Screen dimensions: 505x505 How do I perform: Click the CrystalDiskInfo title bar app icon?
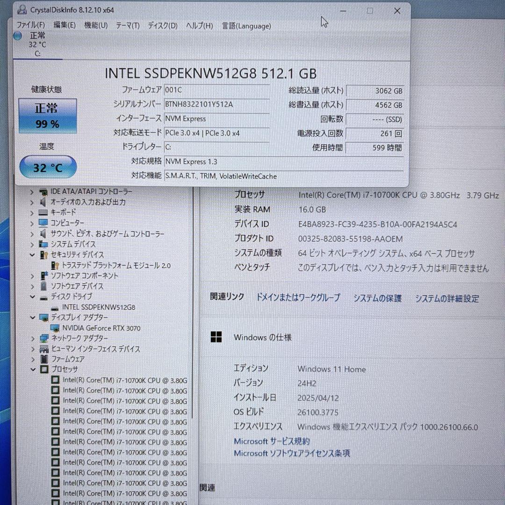point(22,10)
